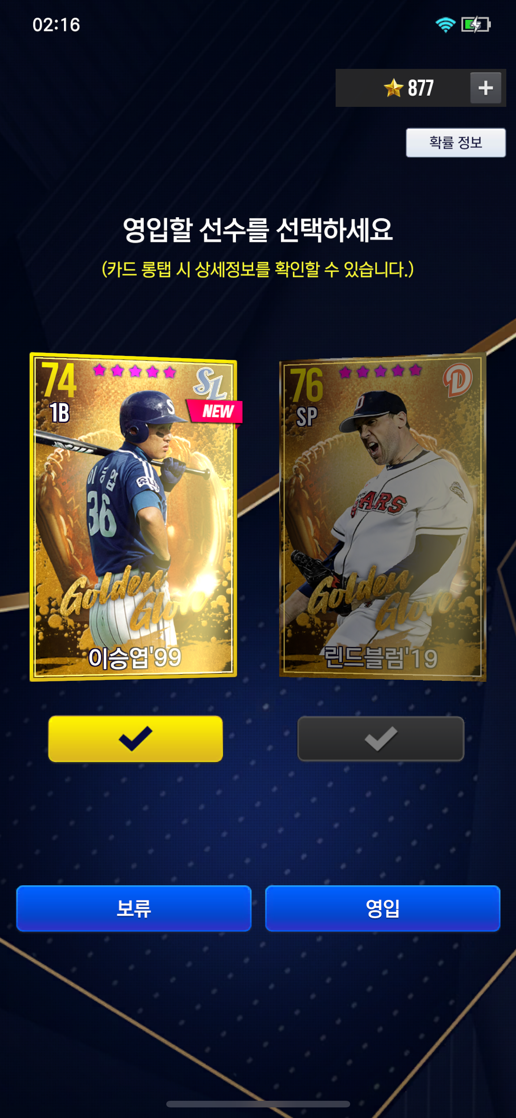Tap the pink star grade on 이승엽 card
516x1118 pixels.
tap(135, 371)
